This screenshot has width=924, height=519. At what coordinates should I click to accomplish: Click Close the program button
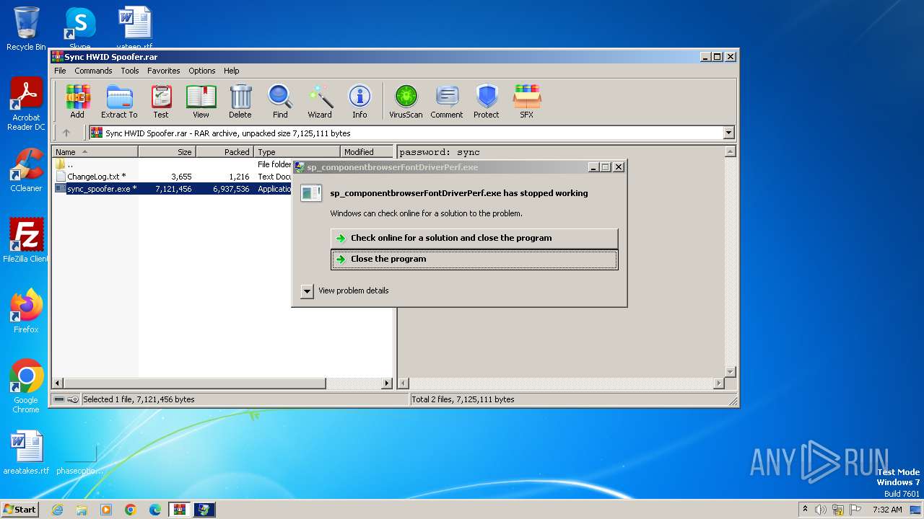point(474,259)
